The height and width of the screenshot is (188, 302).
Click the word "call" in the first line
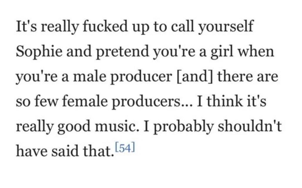click(182, 26)
